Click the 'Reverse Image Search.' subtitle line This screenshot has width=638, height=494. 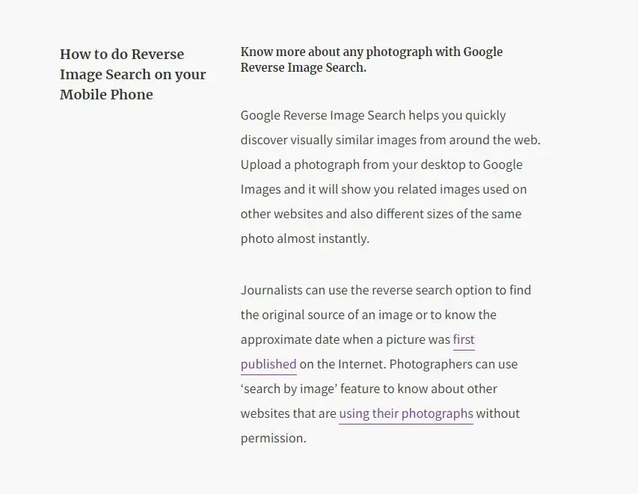[304, 67]
